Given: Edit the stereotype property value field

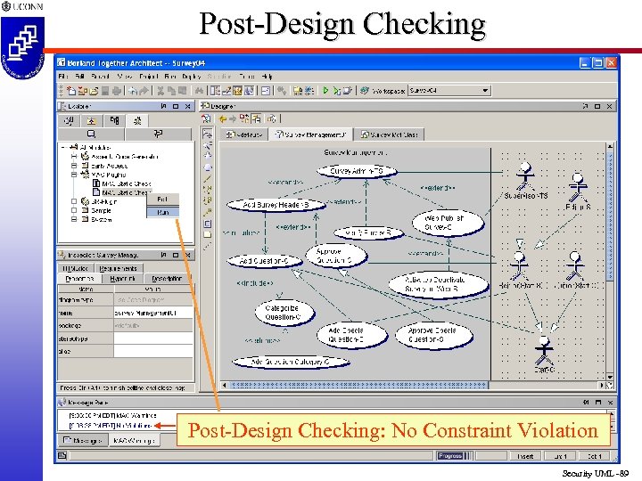Looking at the screenshot, I should tap(153, 338).
